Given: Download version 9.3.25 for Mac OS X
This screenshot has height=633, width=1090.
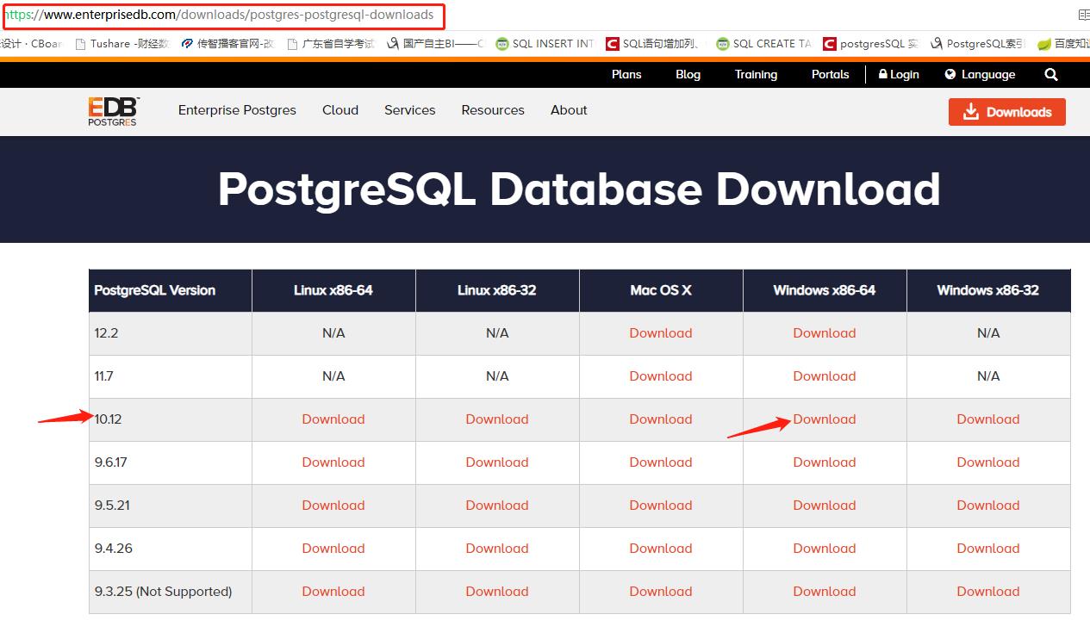Looking at the screenshot, I should coord(661,592).
